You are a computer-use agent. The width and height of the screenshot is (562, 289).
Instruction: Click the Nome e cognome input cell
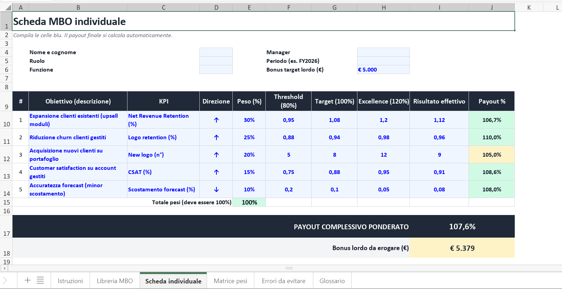(x=216, y=52)
